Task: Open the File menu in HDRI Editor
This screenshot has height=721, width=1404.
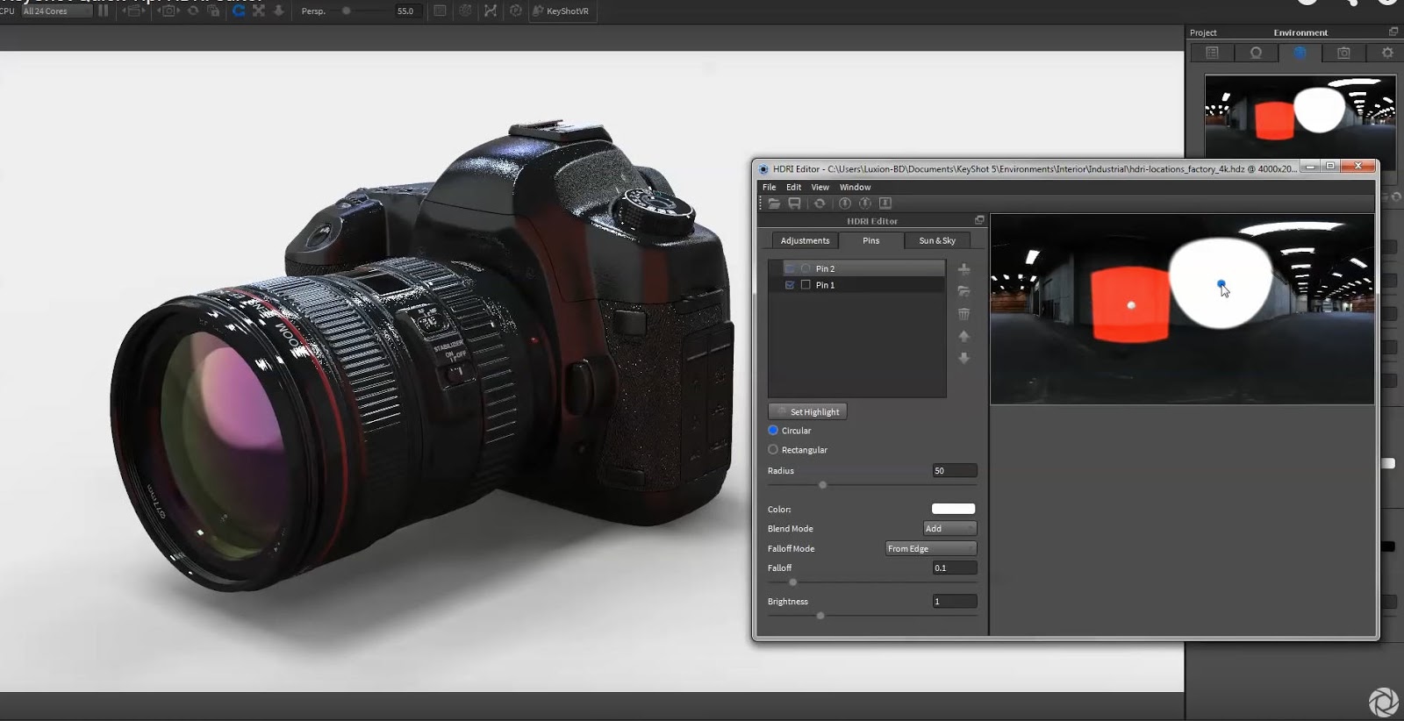Action: tap(769, 187)
